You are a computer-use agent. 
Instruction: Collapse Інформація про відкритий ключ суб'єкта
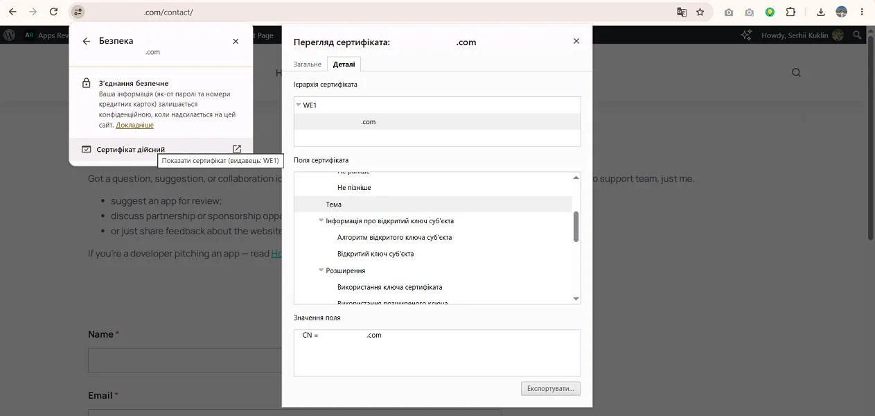[x=321, y=220]
